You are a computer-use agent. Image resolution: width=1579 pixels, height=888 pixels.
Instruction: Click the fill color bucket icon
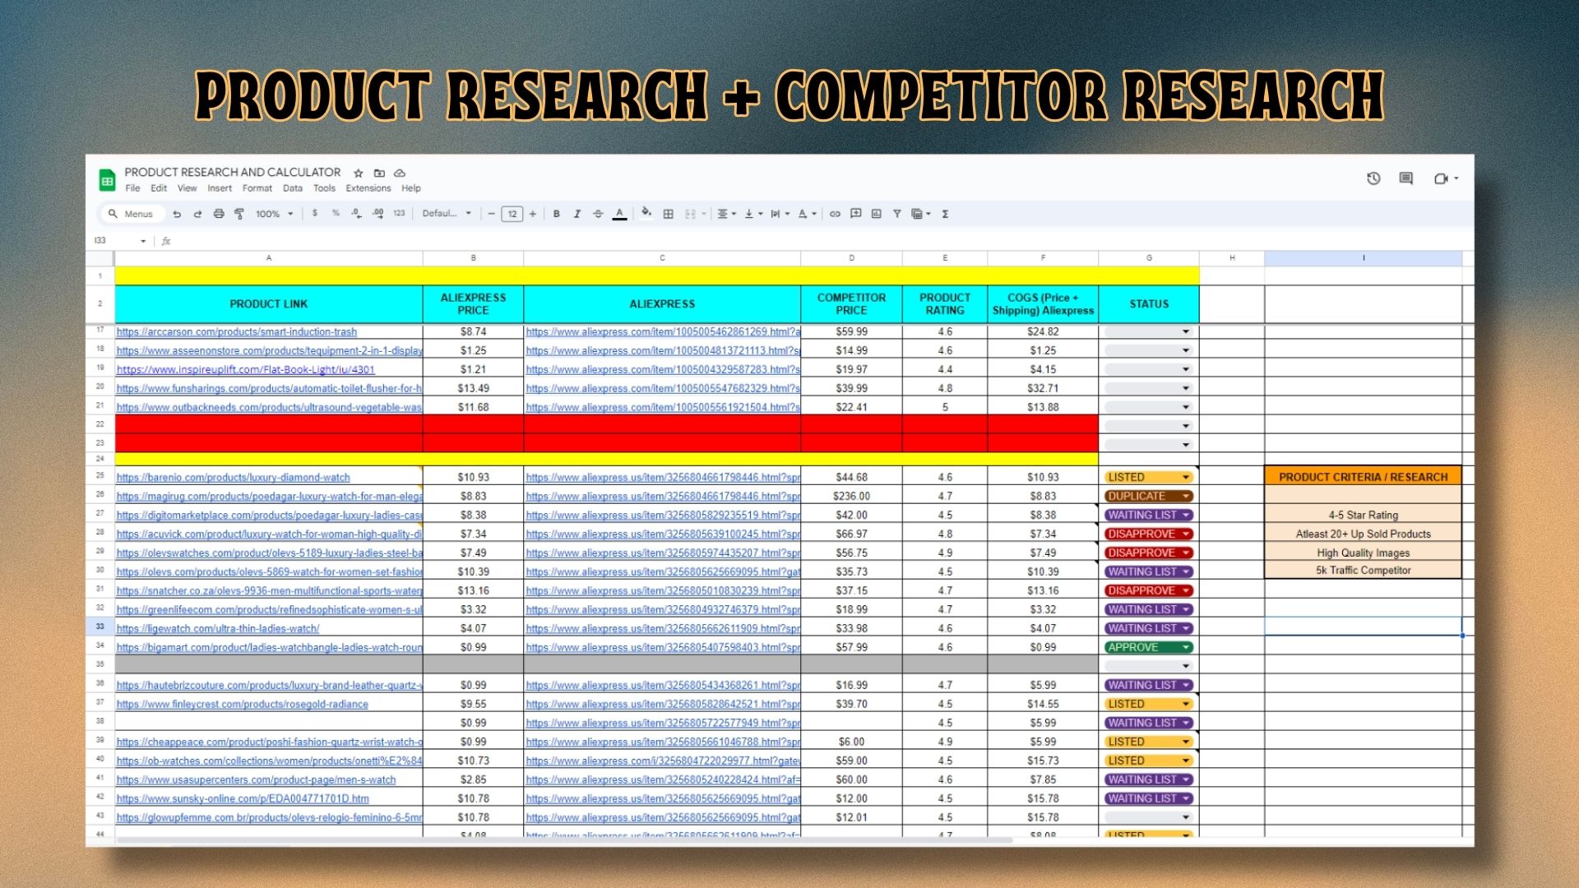pos(646,213)
